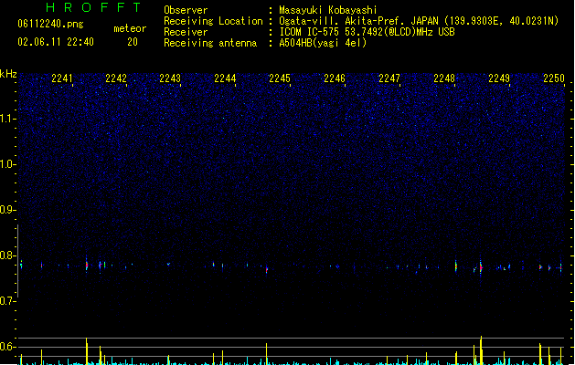This screenshot has width=575, height=365.
Task: Click the timestamp 02.06.11 22:40
Action: 56,42
